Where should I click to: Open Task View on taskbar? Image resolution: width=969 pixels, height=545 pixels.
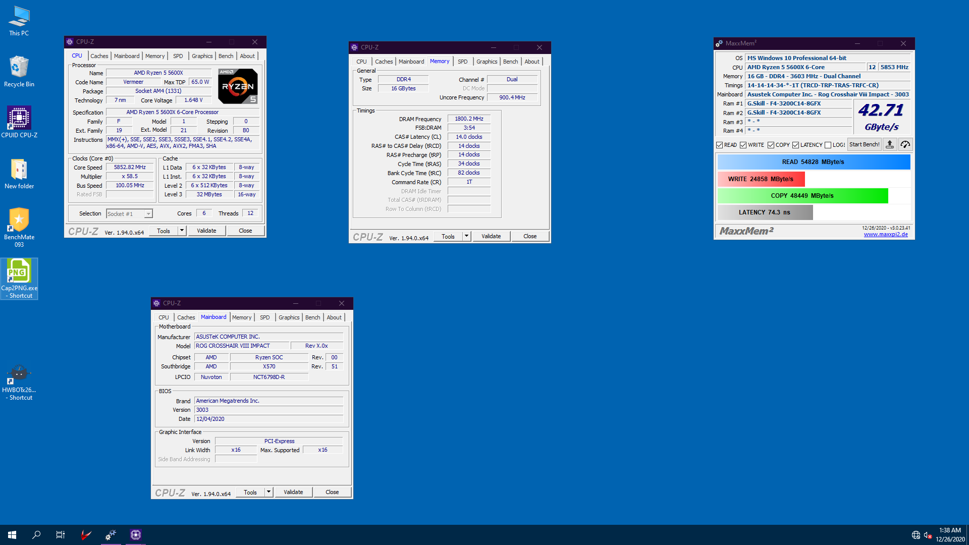pos(61,535)
